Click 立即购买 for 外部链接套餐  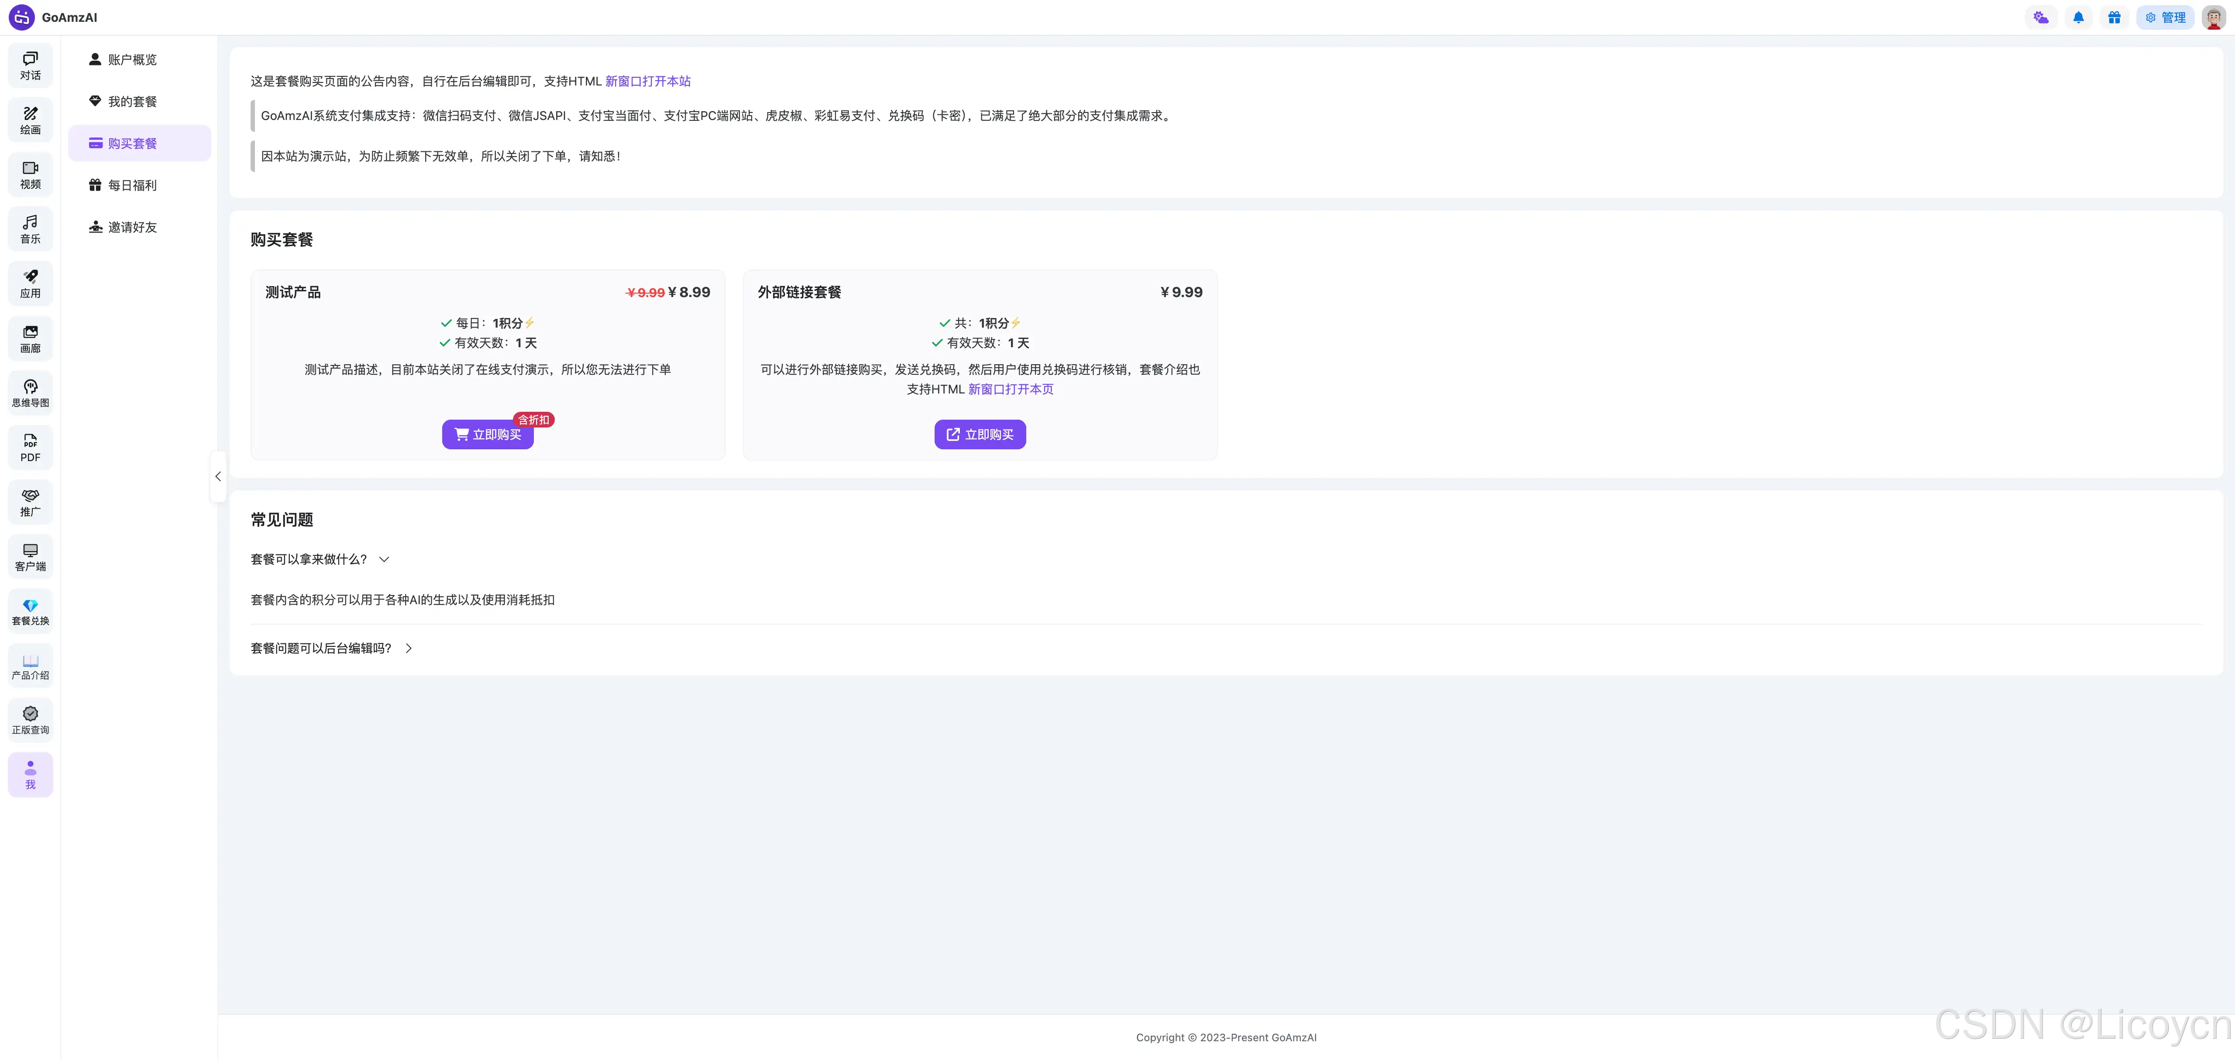[980, 434]
